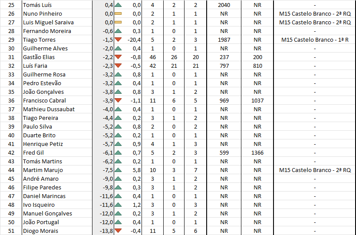
Task: Select the name cell Luís Faria
Action: 57,66
